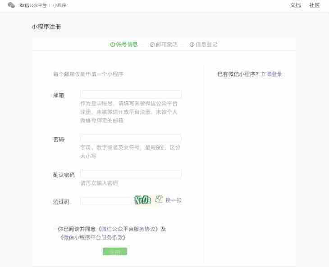Click the 已有微信小程序? text
329x267 pixels.
pos(238,74)
